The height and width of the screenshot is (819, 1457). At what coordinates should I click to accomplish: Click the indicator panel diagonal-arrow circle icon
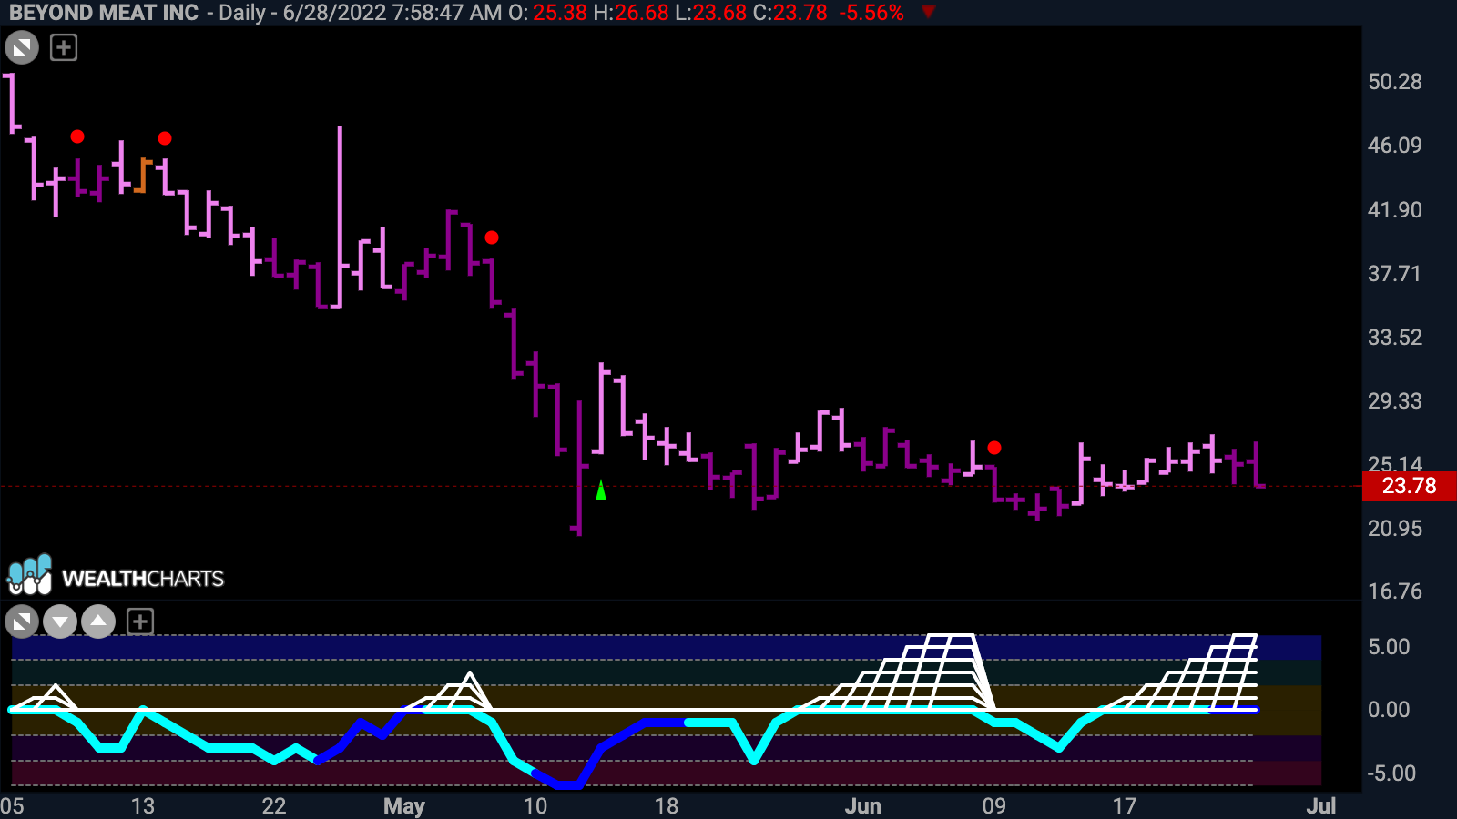[x=22, y=622]
